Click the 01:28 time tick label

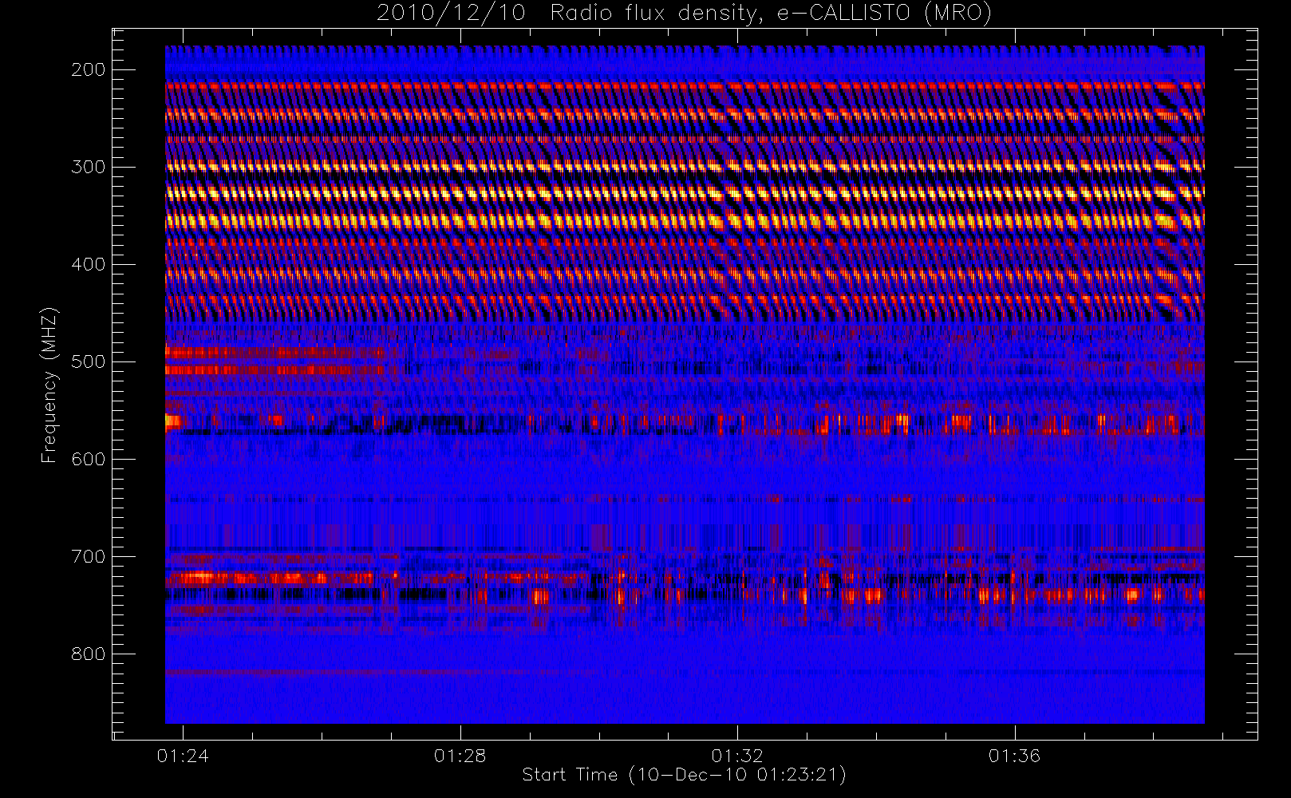point(460,756)
